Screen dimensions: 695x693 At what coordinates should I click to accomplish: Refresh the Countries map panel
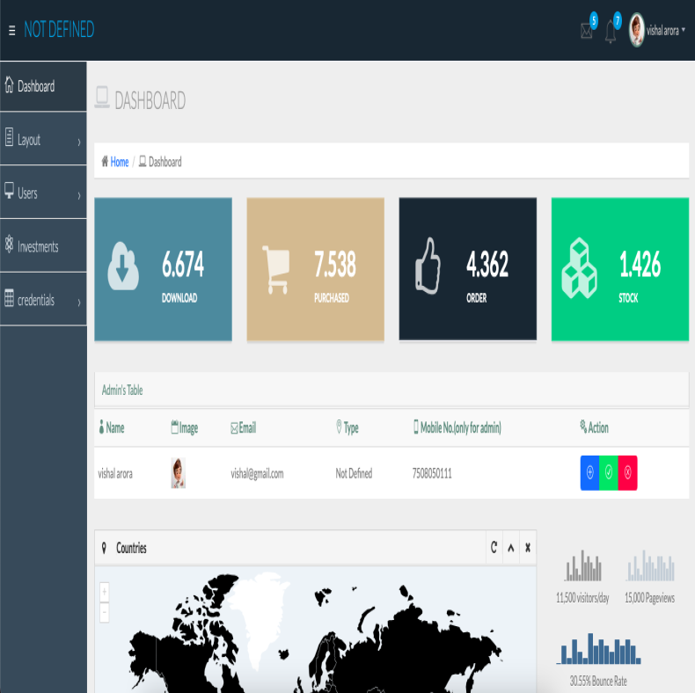pos(494,548)
